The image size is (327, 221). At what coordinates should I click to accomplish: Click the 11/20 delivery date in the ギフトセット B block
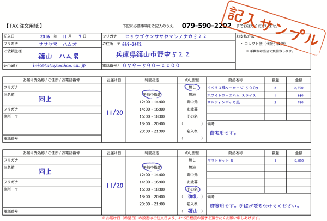[114, 186]
